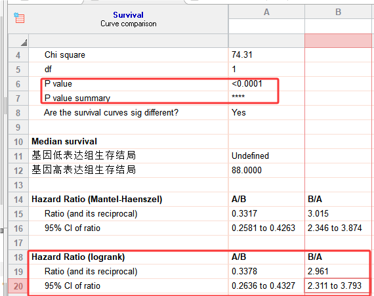Select row header 4
The width and height of the screenshot is (374, 296).
tap(18, 55)
